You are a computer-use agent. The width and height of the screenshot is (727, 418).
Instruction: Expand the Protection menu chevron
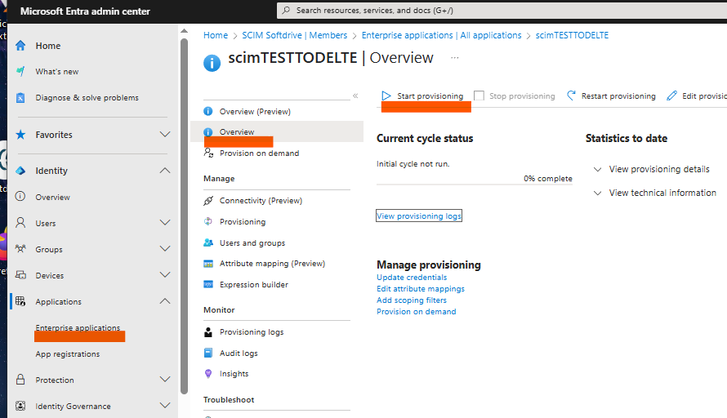tap(164, 380)
